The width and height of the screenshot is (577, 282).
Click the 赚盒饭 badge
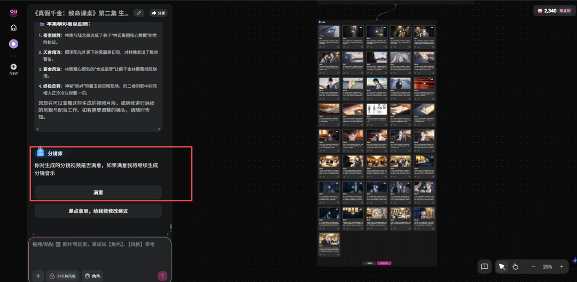click(565, 11)
